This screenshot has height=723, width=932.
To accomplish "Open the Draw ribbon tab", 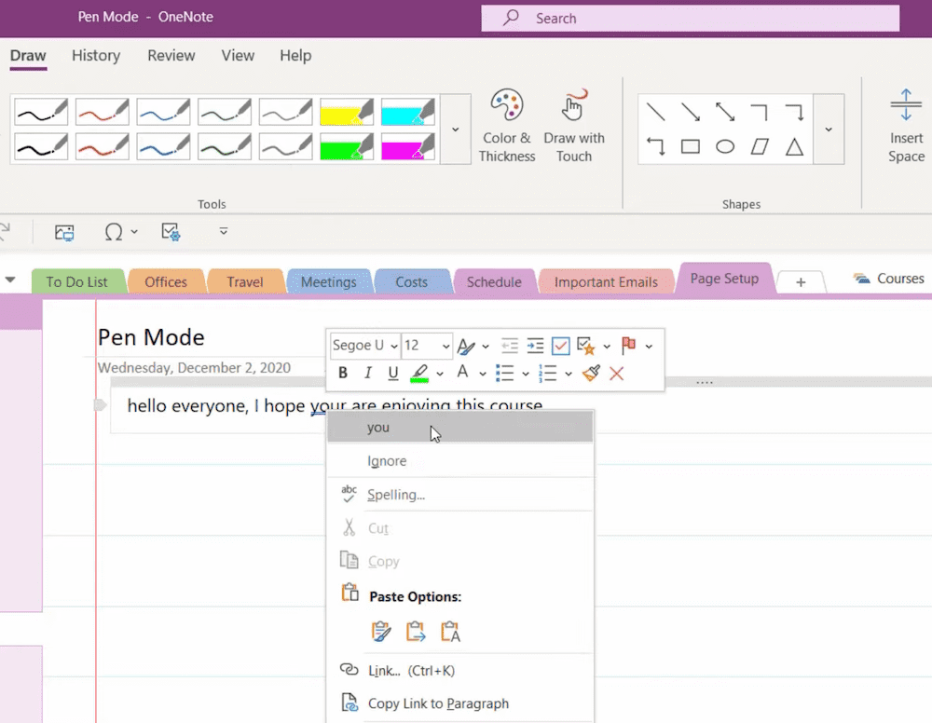I will pyautogui.click(x=28, y=55).
